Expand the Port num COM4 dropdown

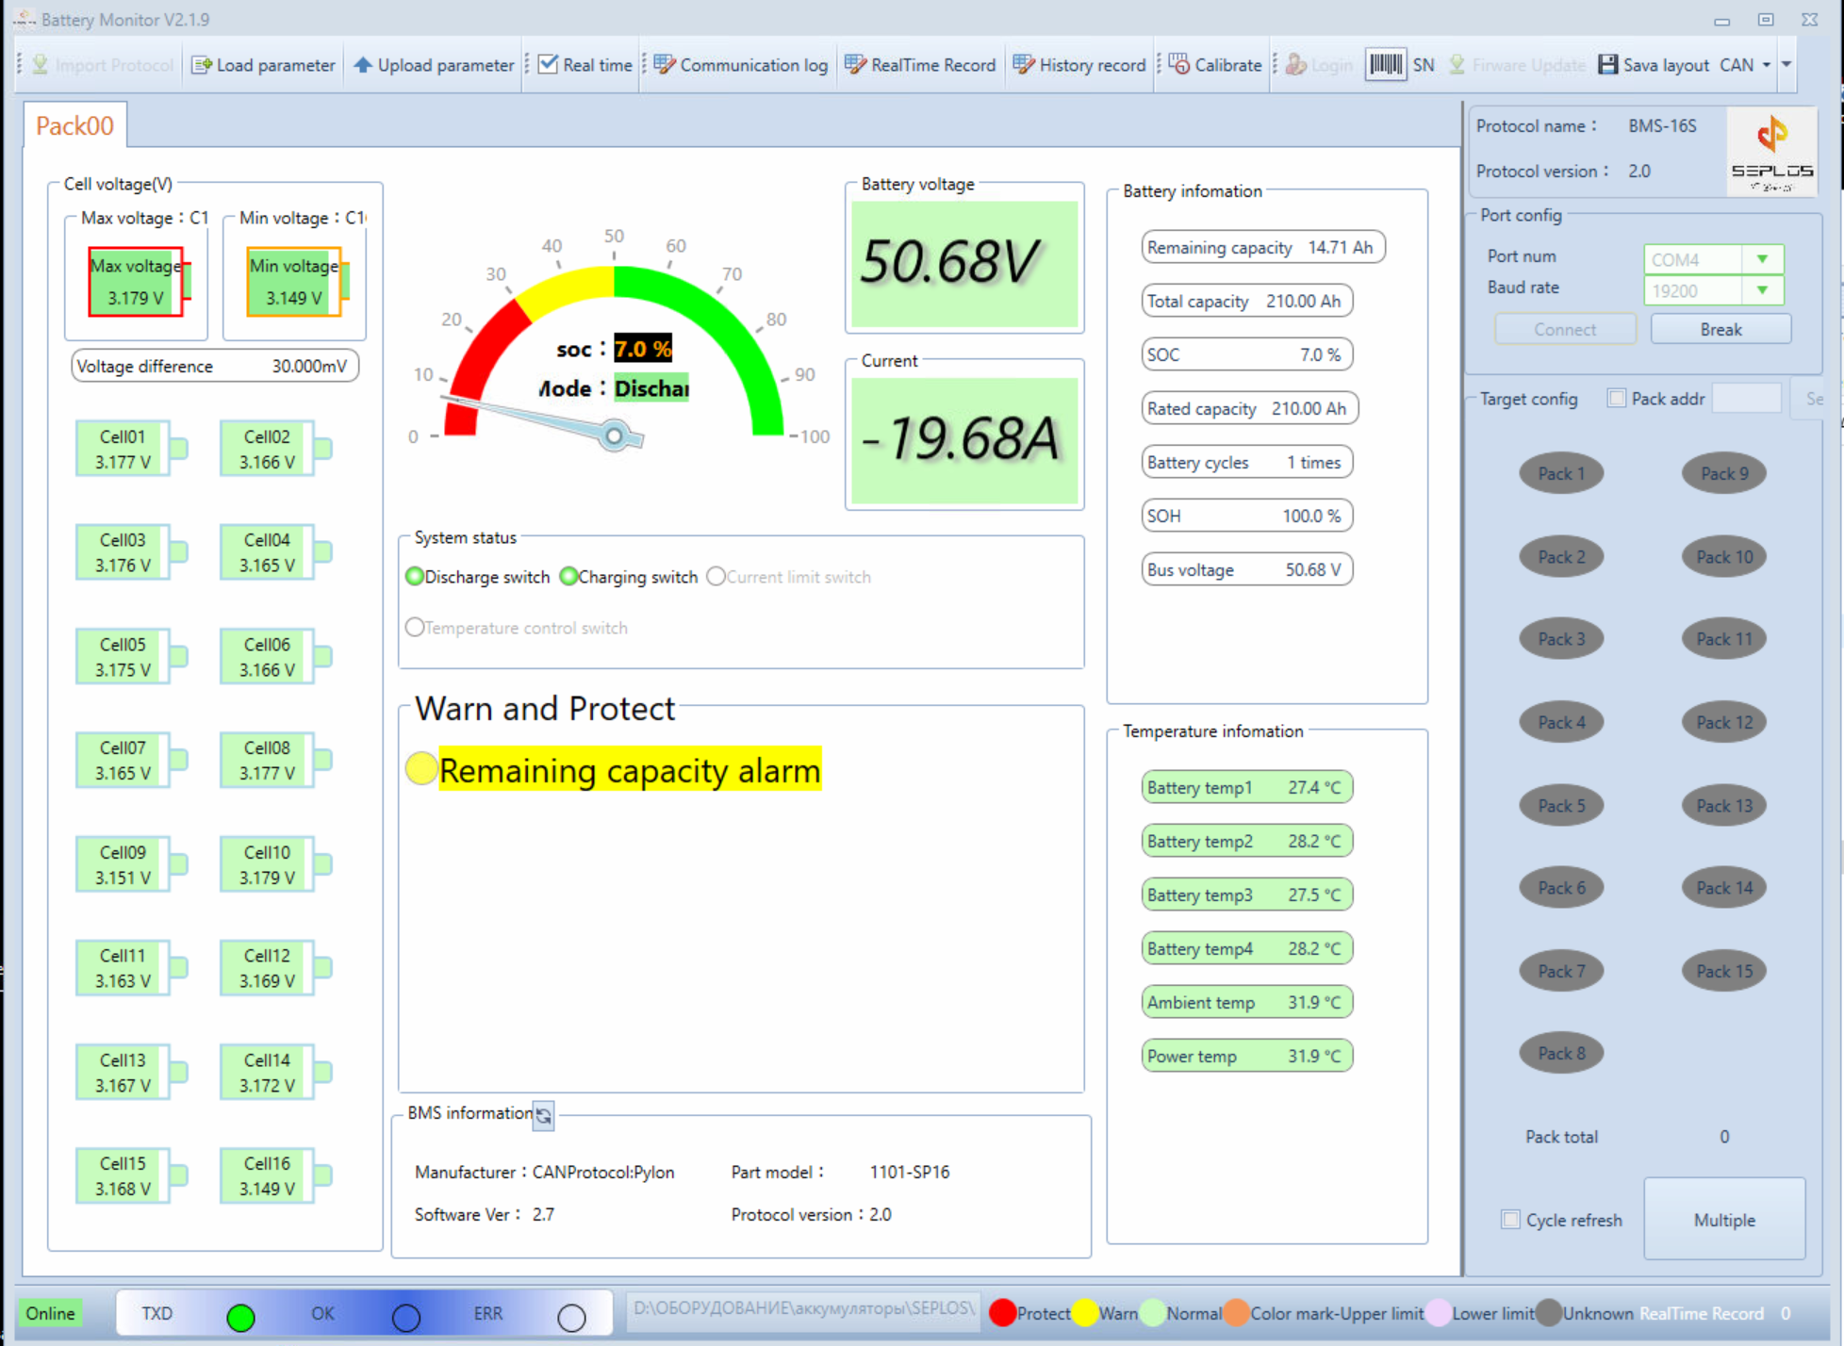(1762, 259)
